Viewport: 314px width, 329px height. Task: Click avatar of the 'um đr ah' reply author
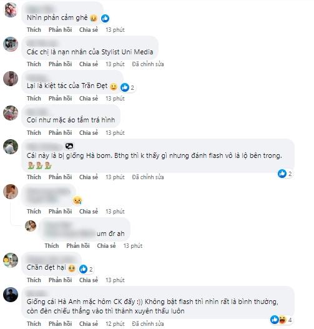pyautogui.click(x=31, y=226)
